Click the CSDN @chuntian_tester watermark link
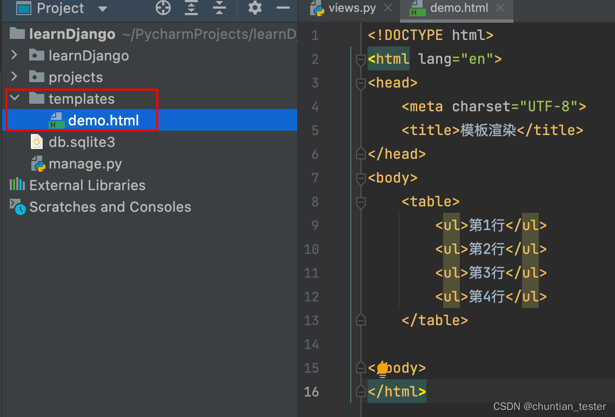Screen dimensions: 615x417 click(x=549, y=406)
